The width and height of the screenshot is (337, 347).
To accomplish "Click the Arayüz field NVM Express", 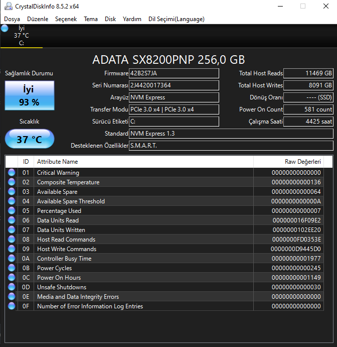I will (x=174, y=97).
